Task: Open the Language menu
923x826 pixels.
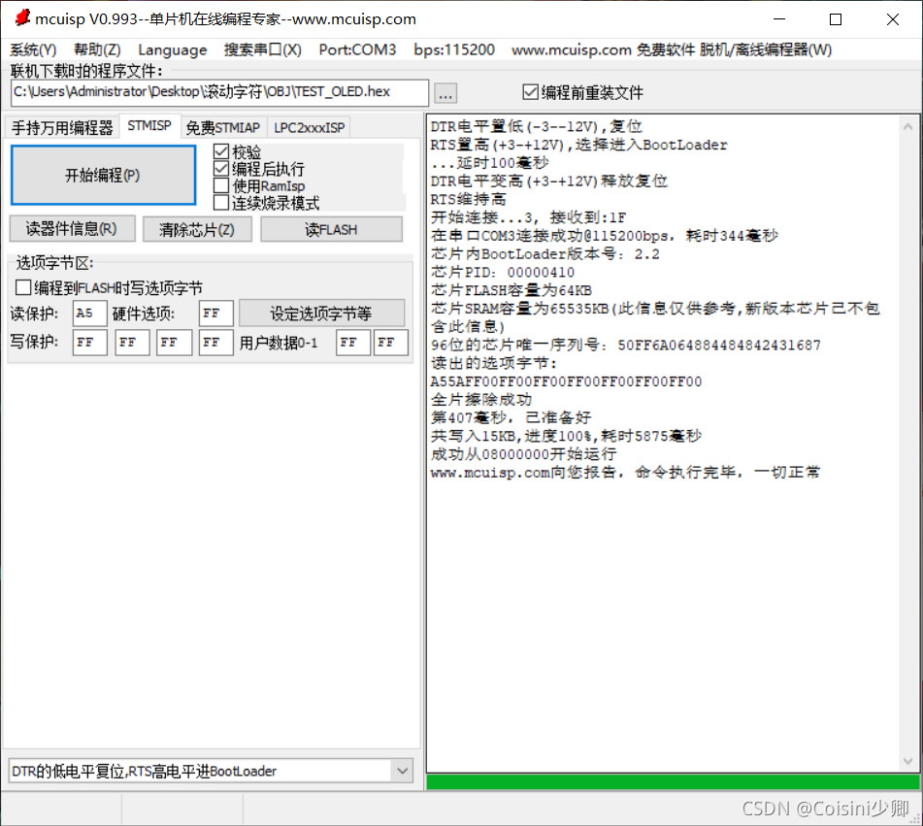Action: point(173,50)
